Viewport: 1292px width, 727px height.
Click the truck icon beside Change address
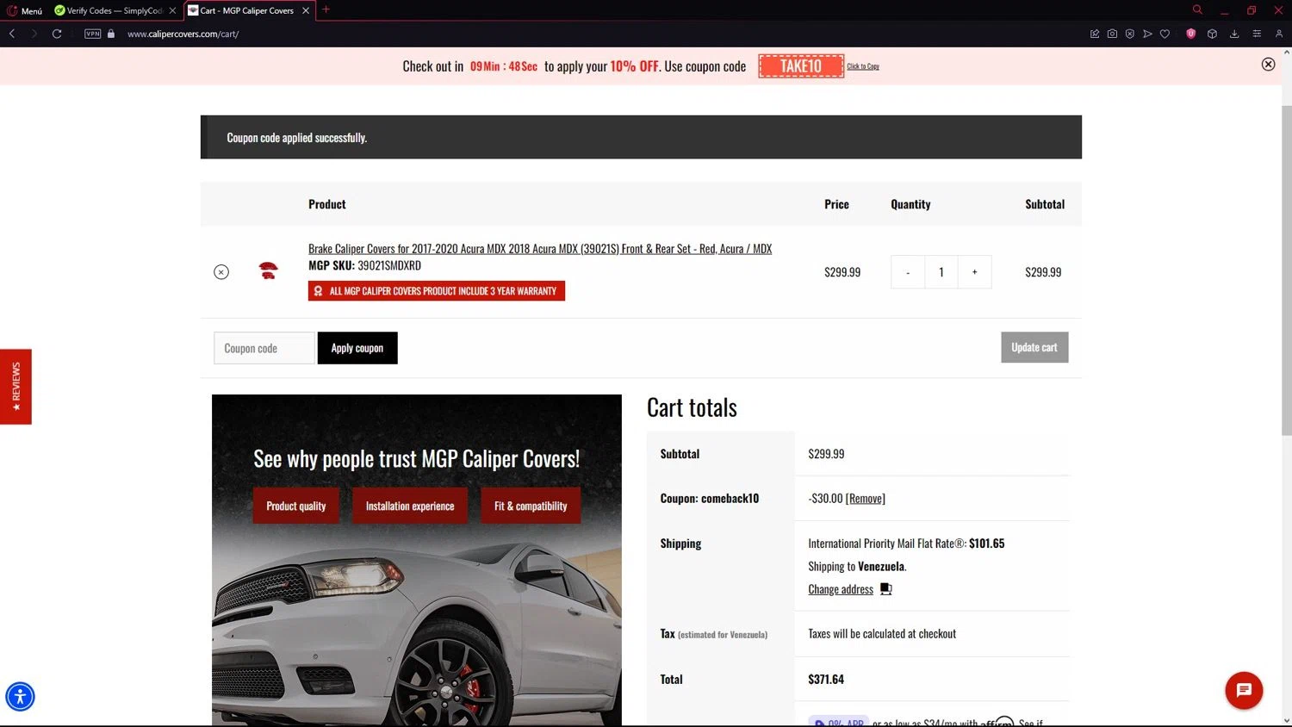[x=885, y=589]
